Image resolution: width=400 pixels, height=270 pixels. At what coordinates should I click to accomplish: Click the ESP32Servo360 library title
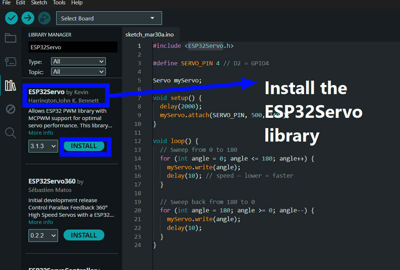[x=52, y=181]
